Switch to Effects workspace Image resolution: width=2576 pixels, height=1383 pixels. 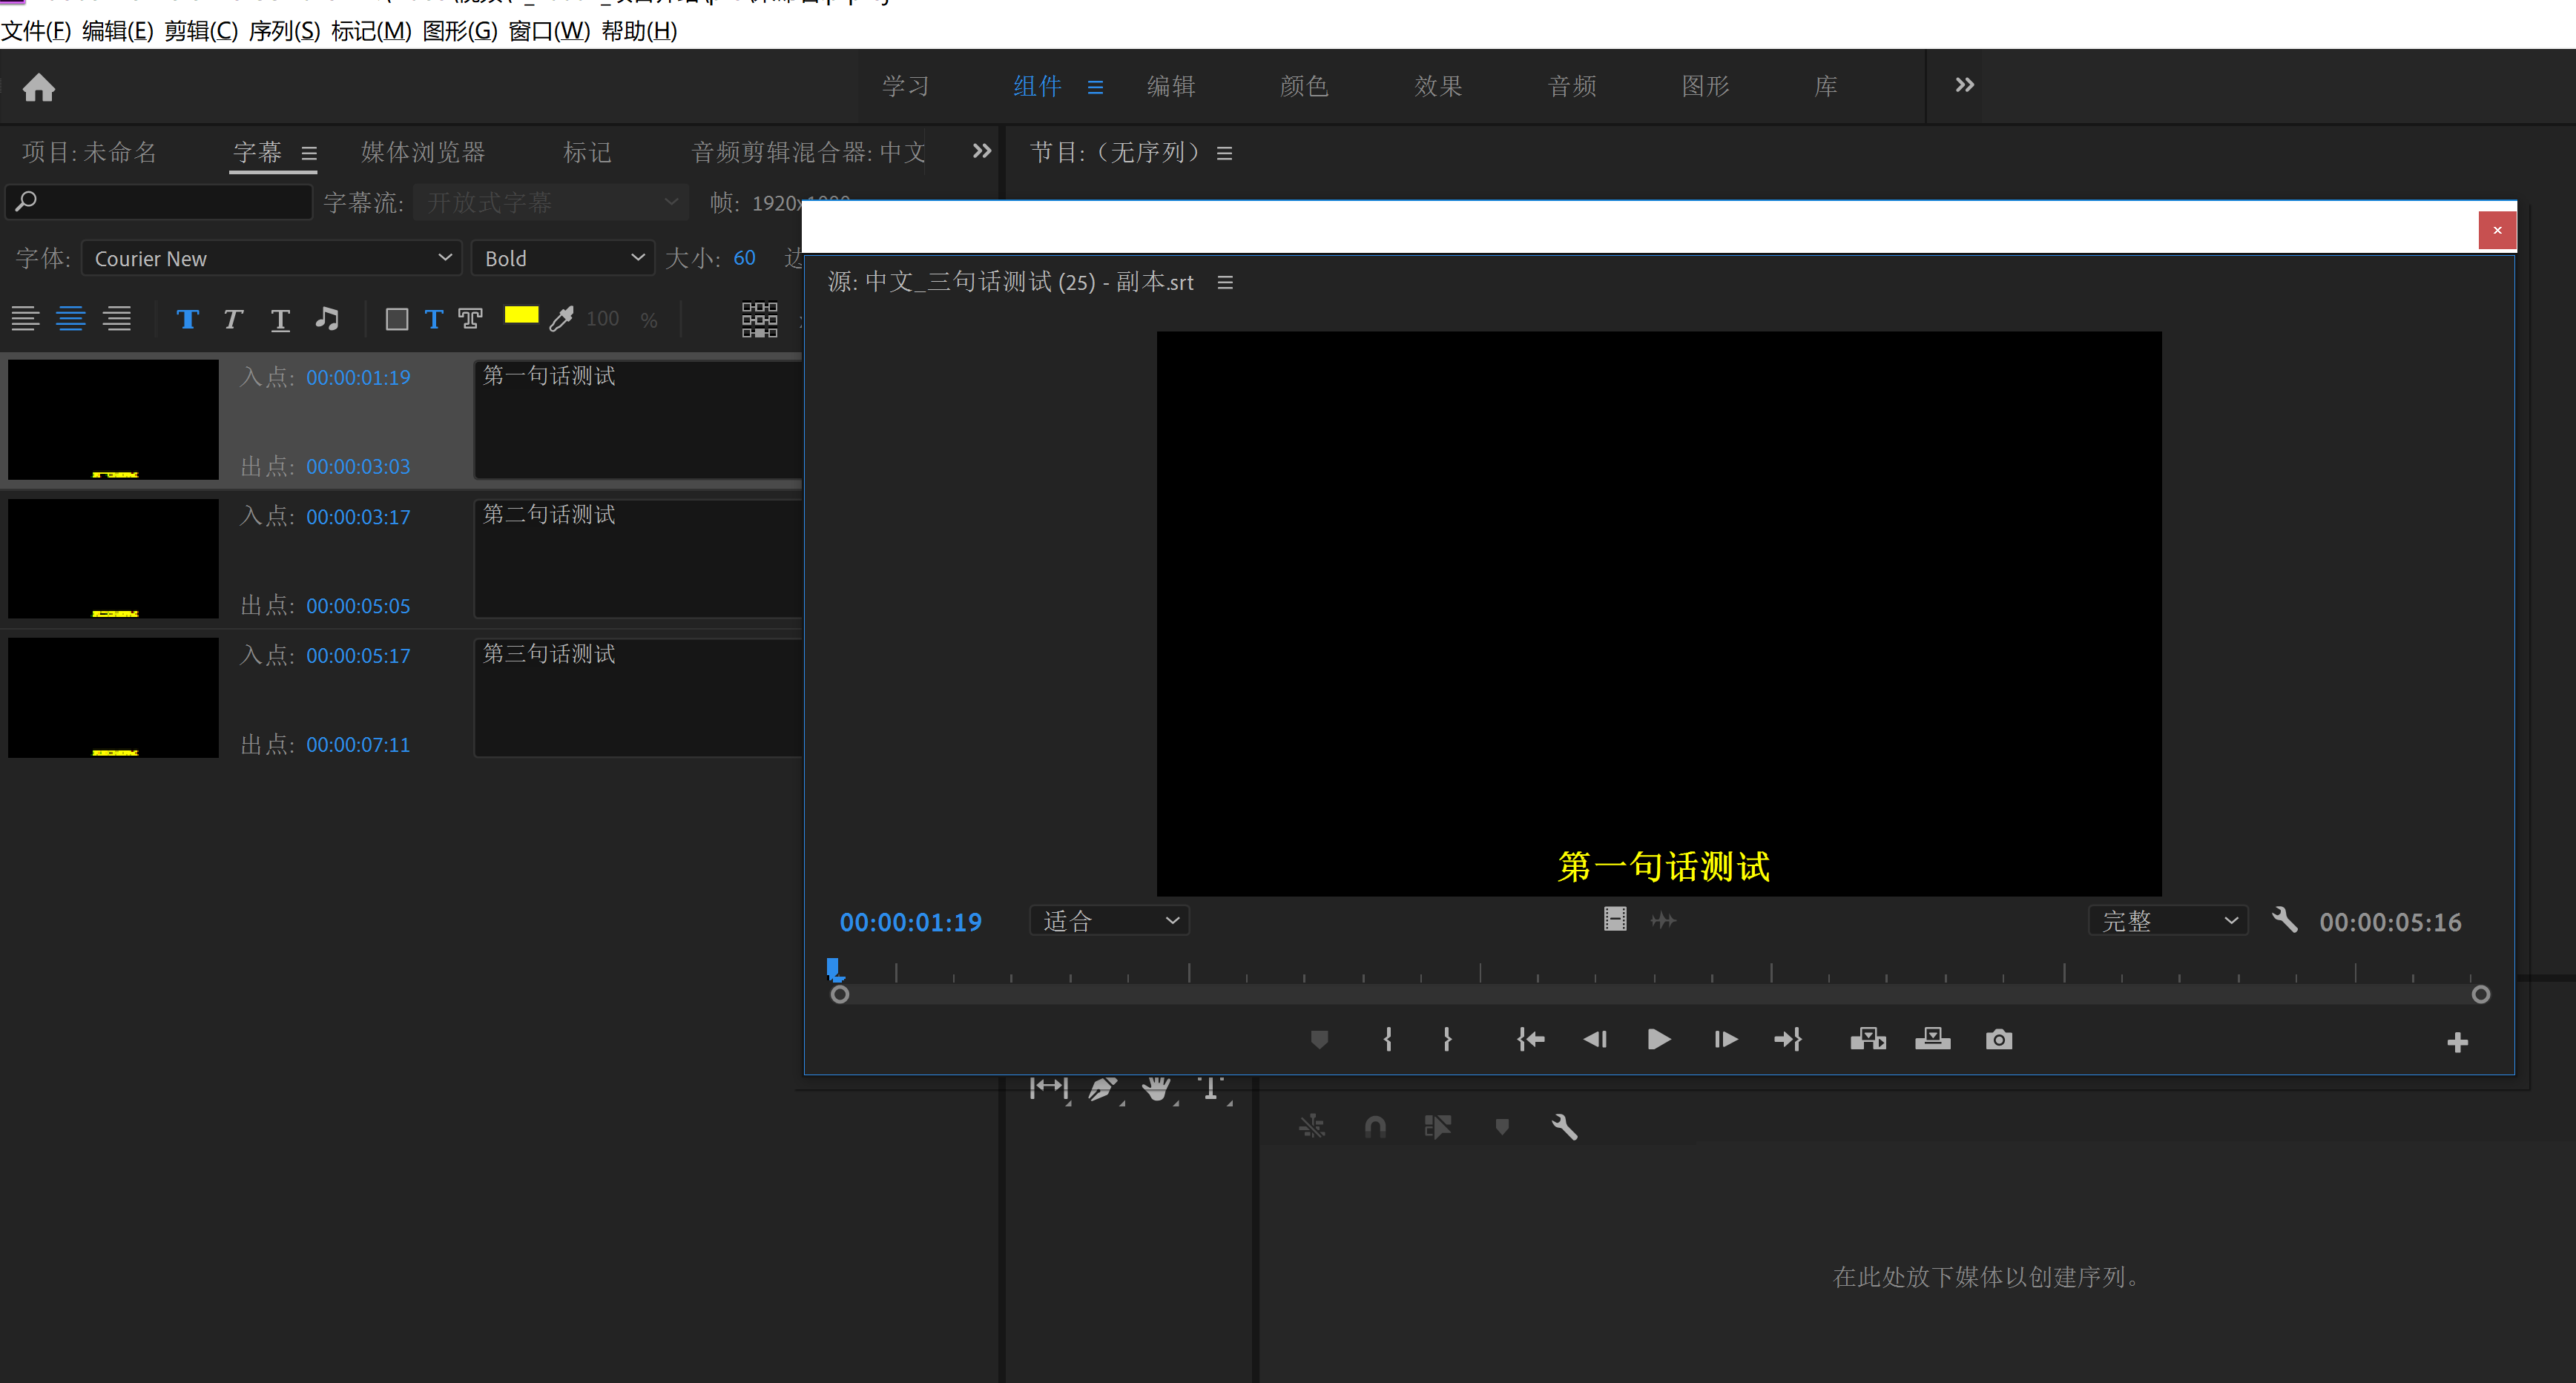pyautogui.click(x=1438, y=86)
